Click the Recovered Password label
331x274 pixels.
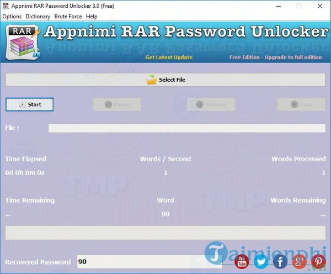(x=38, y=262)
